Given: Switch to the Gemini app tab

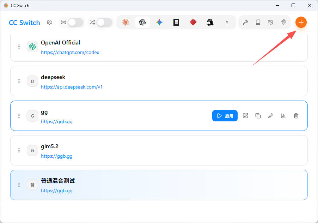Looking at the screenshot, I should coord(159,22).
